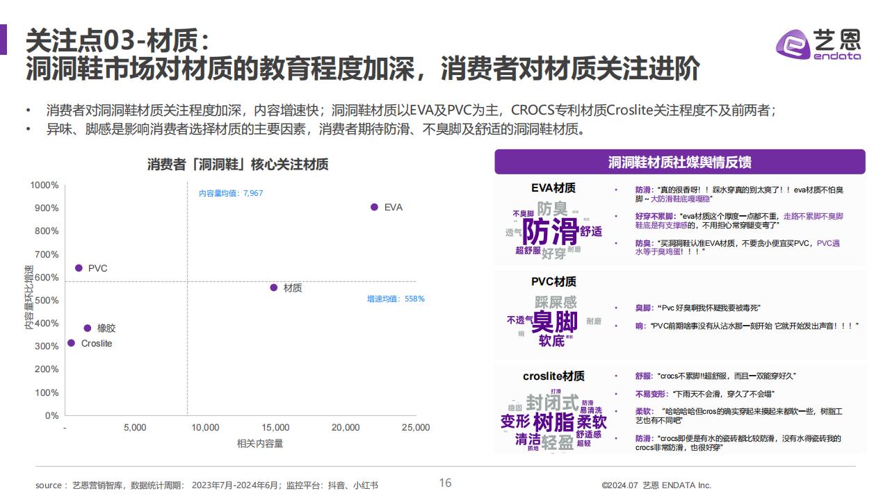Click the 增速均值: 558% label
Screen dimensions: 890x500
pyautogui.click(x=396, y=299)
